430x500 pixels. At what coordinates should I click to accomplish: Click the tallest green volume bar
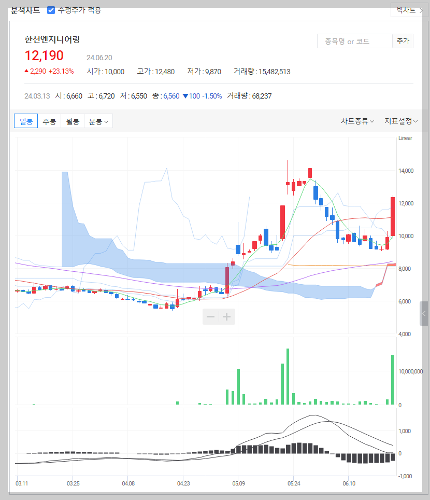(x=288, y=377)
